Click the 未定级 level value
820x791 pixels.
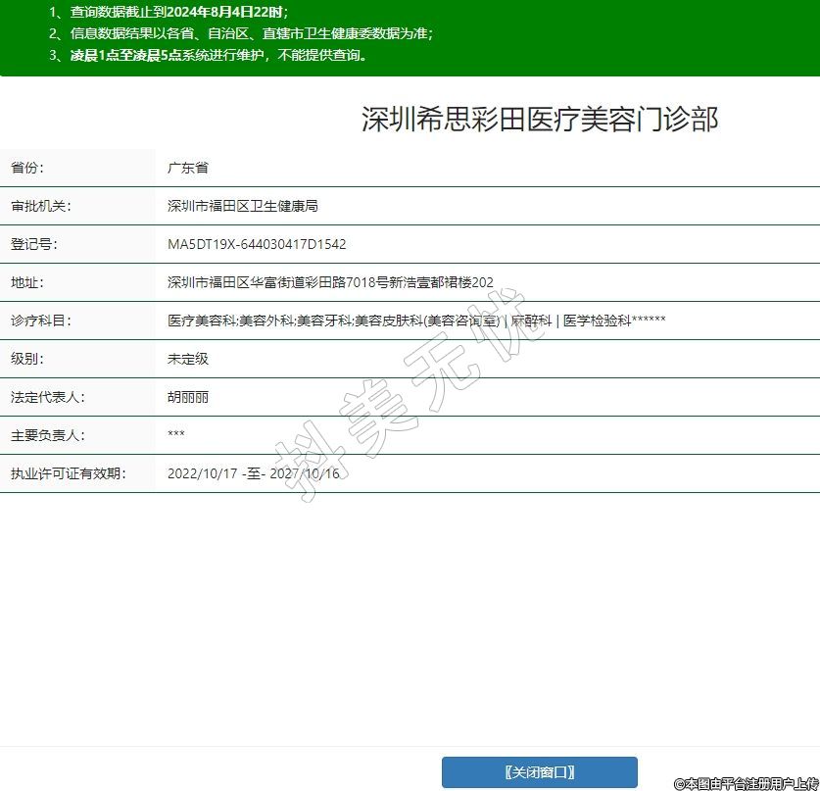[188, 359]
